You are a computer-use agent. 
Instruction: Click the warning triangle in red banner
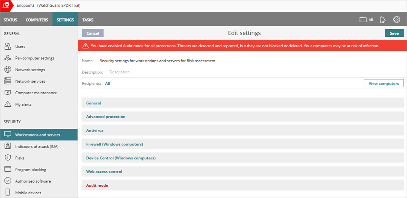86,46
